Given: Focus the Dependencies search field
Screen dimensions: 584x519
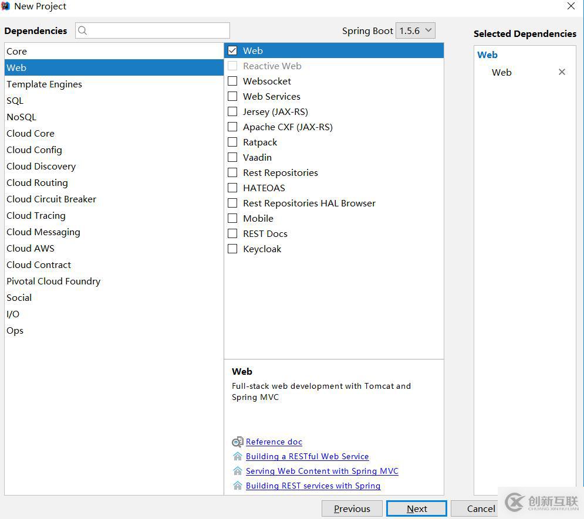Looking at the screenshot, I should tap(153, 30).
